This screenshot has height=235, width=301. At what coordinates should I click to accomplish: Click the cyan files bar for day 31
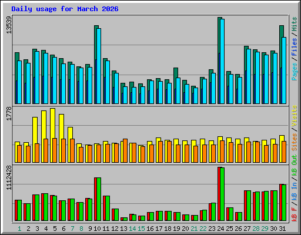[284, 70]
